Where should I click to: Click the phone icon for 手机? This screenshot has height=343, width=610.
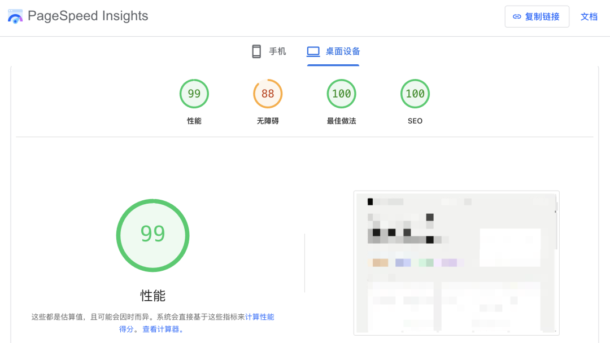click(256, 51)
